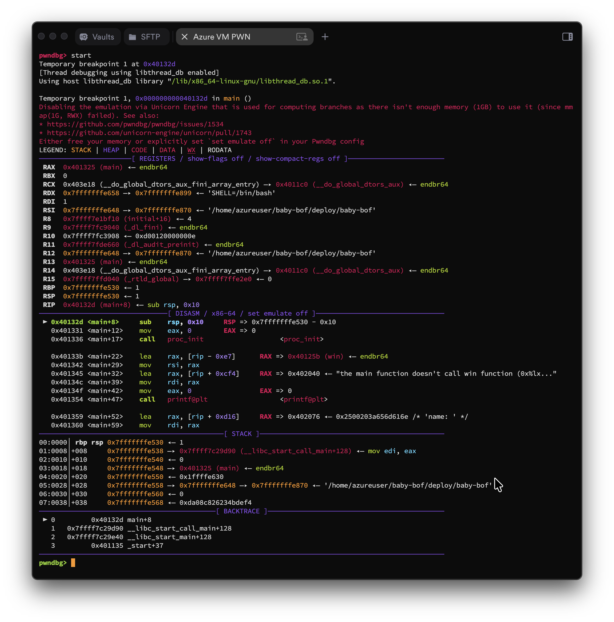The height and width of the screenshot is (622, 614).
Task: Click the yellow minimize window button
Action: click(x=53, y=36)
